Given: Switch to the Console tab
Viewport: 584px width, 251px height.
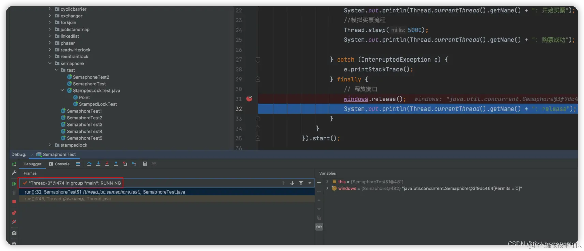Looking at the screenshot, I should click(59, 164).
